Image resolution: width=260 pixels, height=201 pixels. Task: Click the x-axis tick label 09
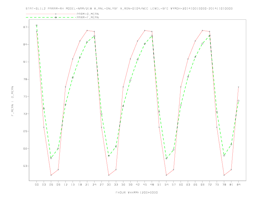58,185
